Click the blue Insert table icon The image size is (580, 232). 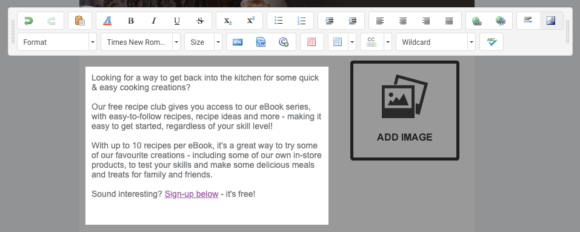pos(338,42)
